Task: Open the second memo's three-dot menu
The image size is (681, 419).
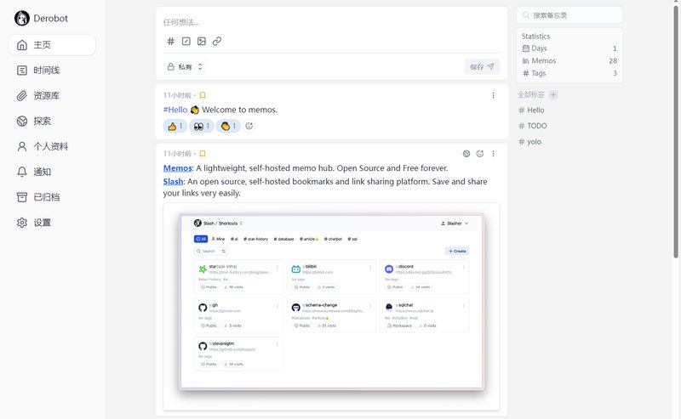Action: (x=493, y=154)
